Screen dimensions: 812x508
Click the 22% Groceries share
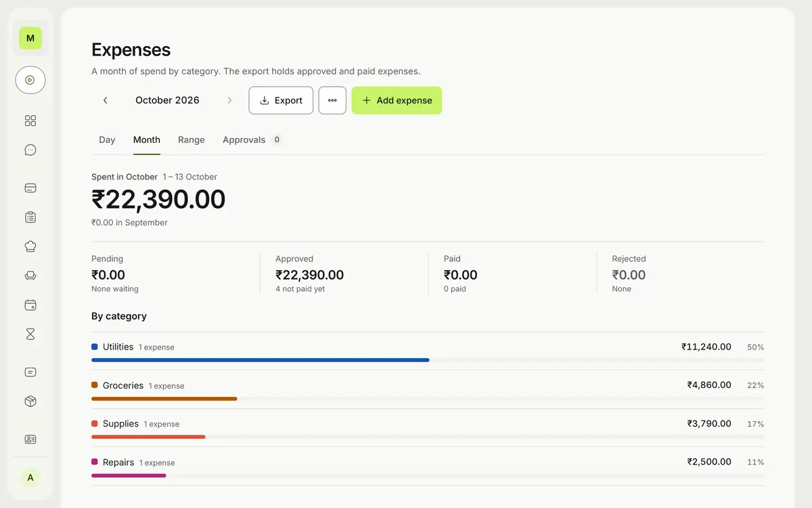click(755, 385)
